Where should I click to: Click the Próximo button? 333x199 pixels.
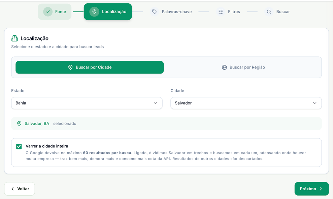311,189
